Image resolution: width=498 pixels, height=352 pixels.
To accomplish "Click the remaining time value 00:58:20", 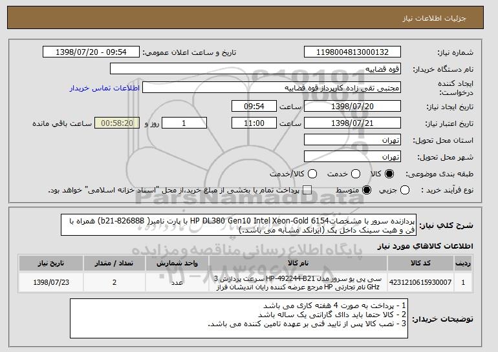I will point(117,123).
